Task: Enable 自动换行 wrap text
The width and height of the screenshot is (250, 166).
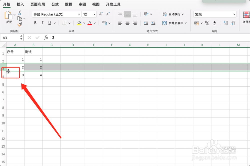Action: [172, 14]
